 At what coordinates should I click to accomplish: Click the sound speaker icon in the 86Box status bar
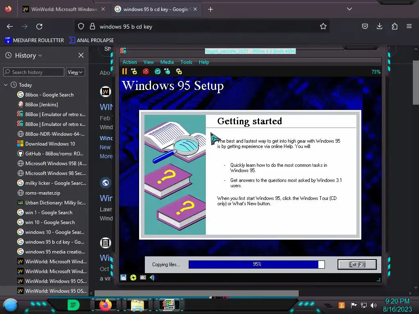pos(153,278)
